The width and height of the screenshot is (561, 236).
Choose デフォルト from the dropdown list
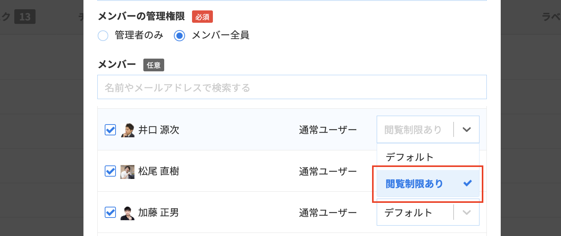(x=428, y=157)
